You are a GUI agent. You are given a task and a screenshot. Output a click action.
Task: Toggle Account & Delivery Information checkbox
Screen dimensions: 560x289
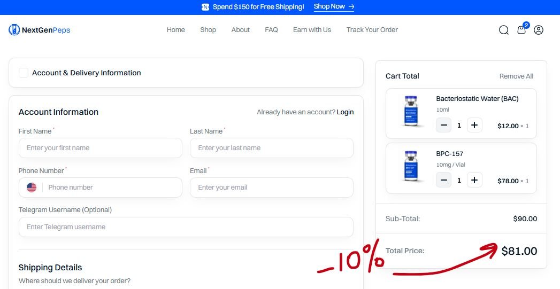point(24,73)
